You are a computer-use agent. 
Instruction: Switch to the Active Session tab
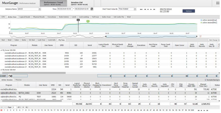click(x=7, y=80)
